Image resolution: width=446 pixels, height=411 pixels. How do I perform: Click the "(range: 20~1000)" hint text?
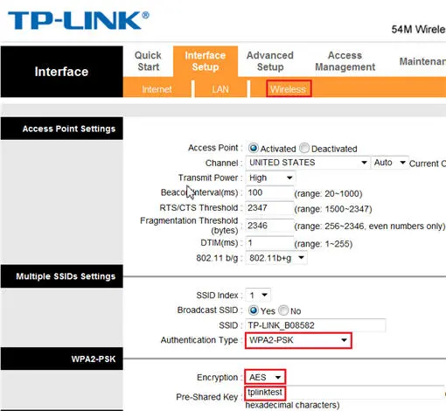click(x=328, y=194)
